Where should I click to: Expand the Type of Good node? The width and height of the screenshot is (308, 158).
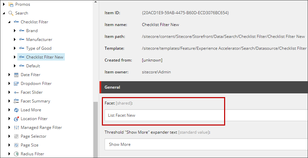click(x=15, y=48)
